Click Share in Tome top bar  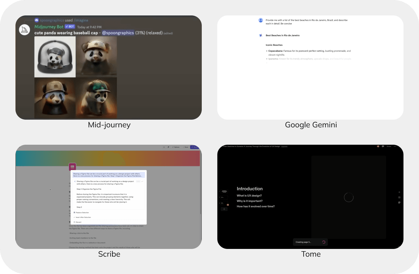[389, 146]
